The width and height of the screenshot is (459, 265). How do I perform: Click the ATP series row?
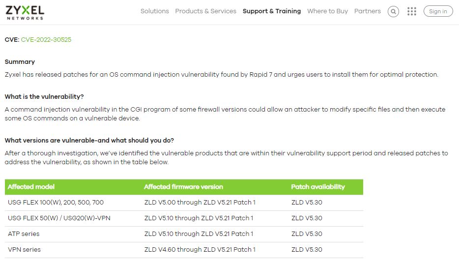coord(184,234)
